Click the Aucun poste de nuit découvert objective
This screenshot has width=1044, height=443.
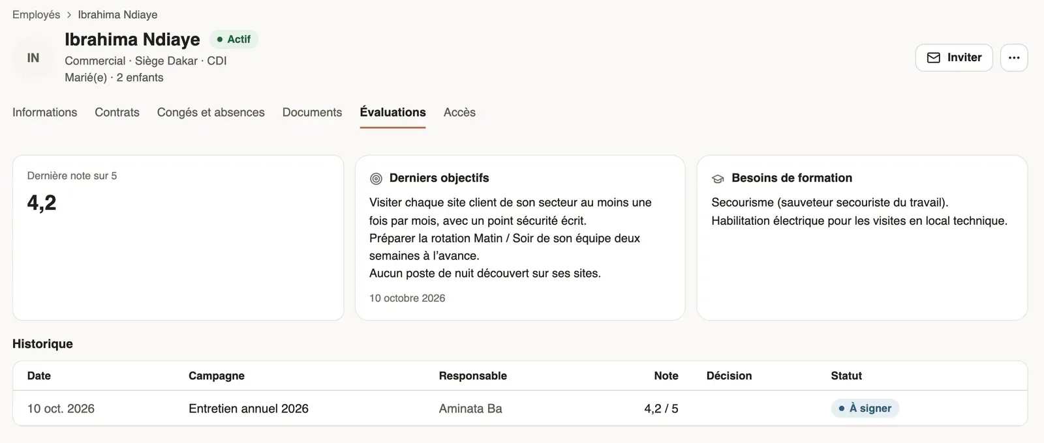point(485,274)
